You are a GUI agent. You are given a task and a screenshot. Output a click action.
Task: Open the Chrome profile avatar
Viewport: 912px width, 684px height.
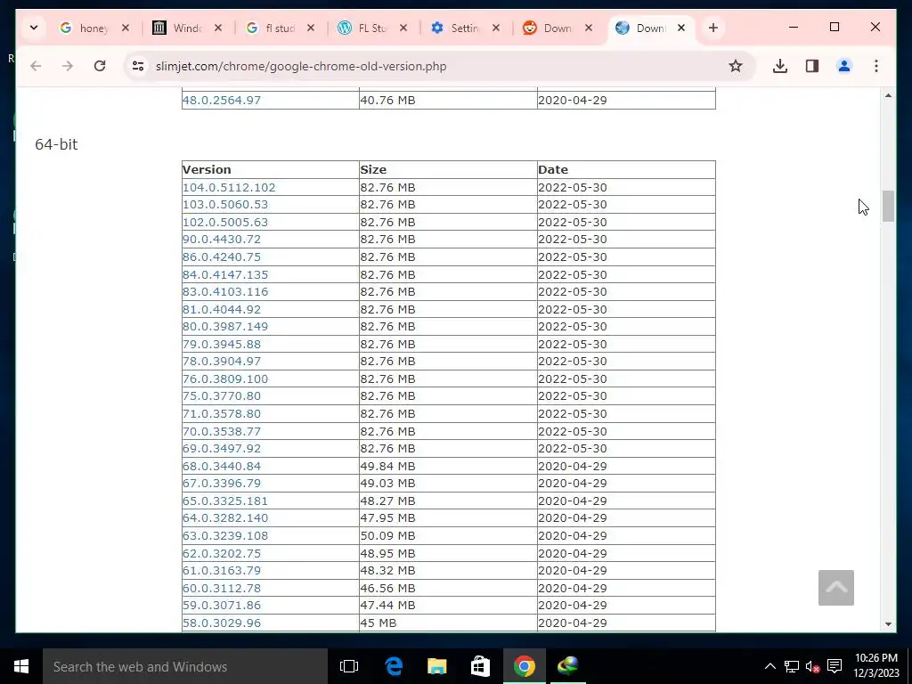pos(844,66)
